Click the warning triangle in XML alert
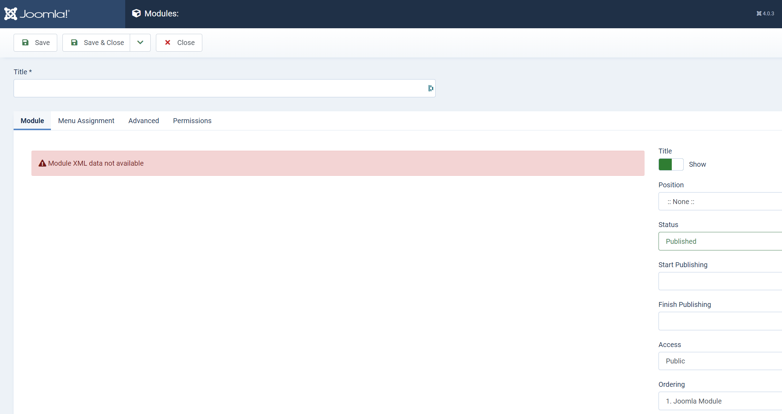This screenshot has width=782, height=414. coord(42,163)
